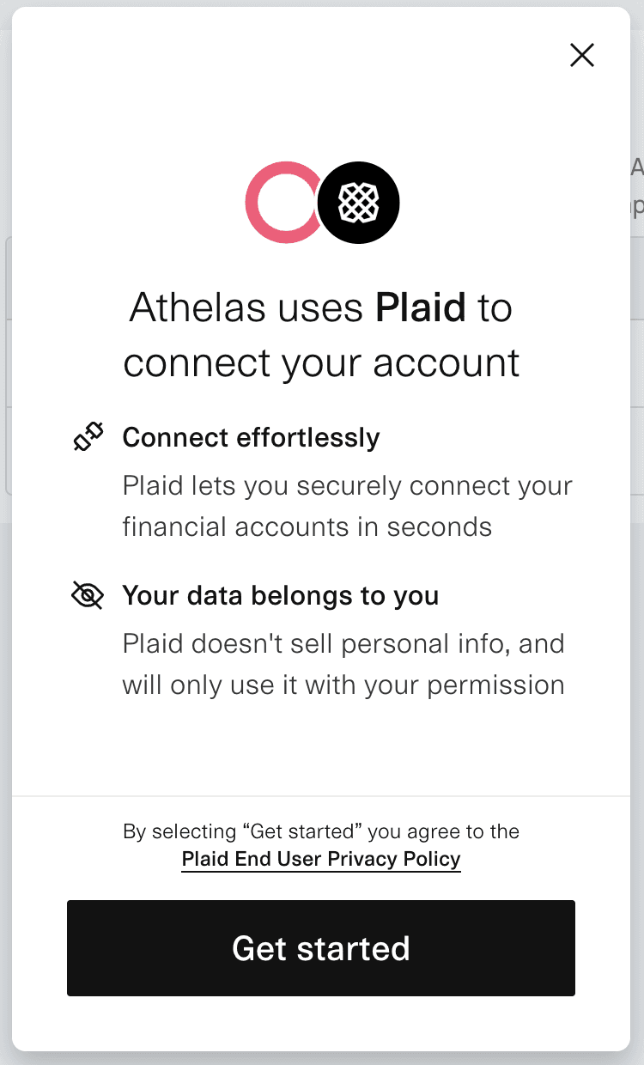Click "Plaid lets you securely connect your" line

[x=347, y=485]
